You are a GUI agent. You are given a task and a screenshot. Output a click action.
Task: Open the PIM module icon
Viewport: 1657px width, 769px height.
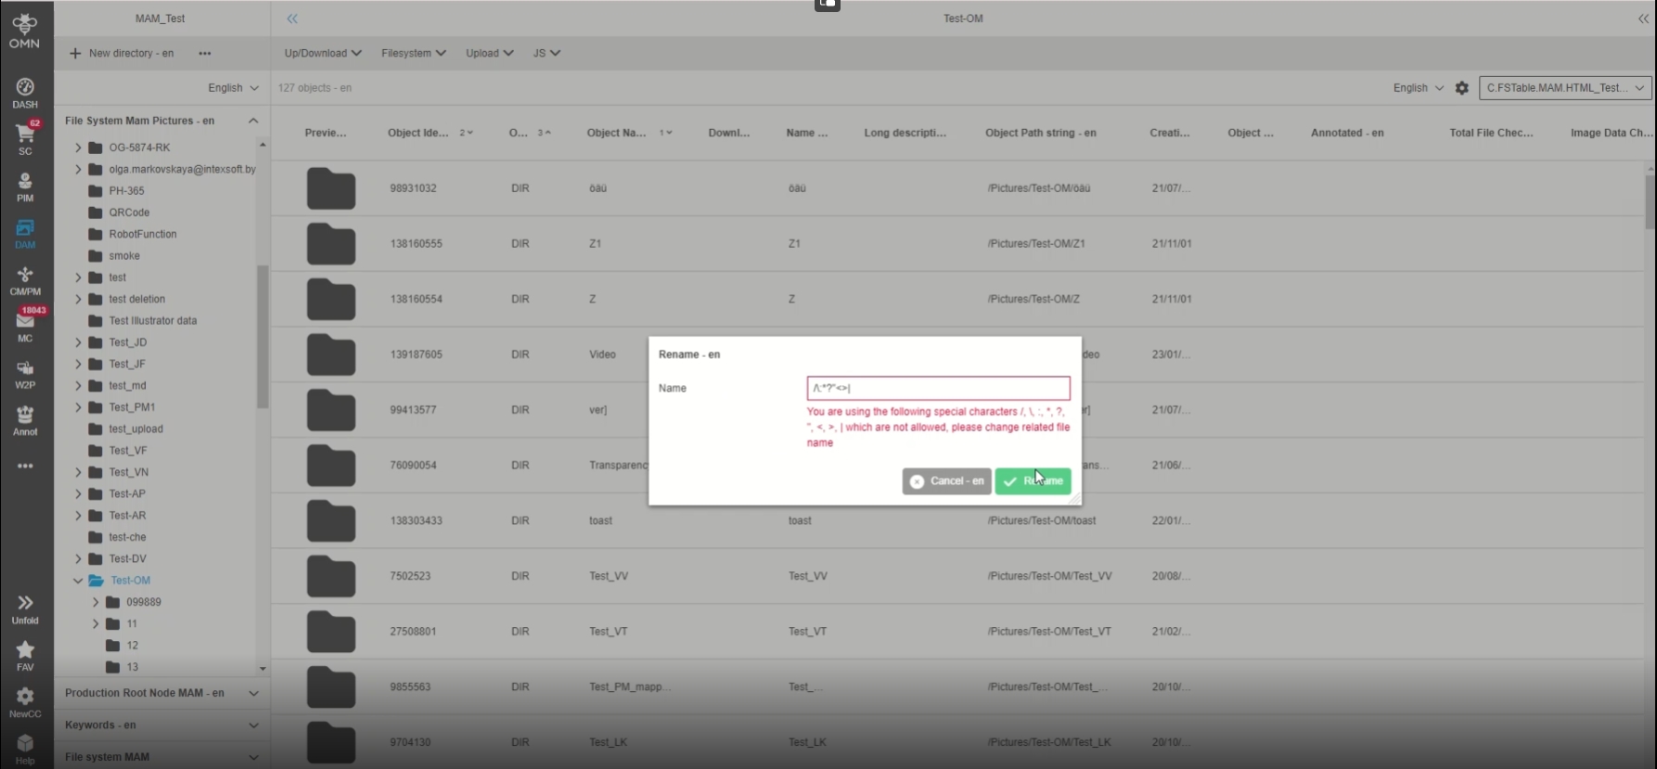(x=25, y=186)
